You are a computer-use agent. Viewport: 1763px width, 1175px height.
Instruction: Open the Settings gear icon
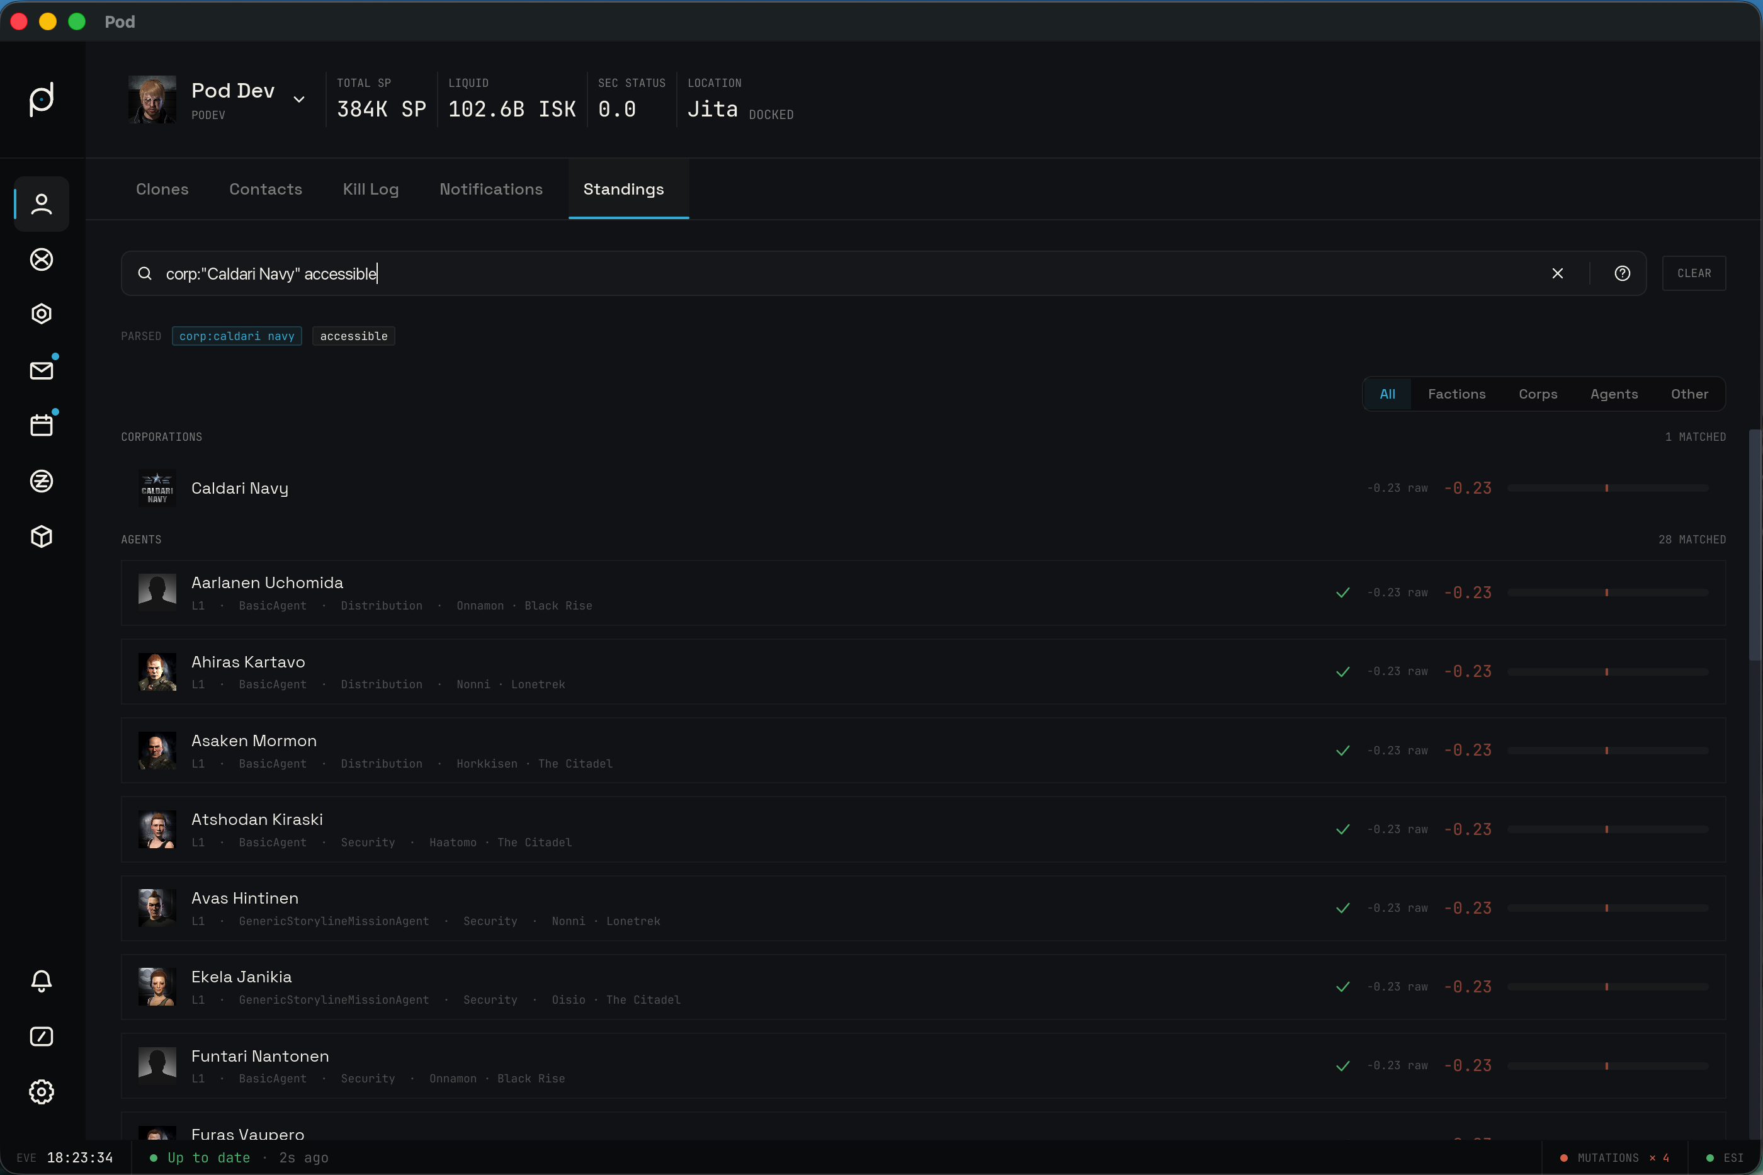(x=41, y=1092)
